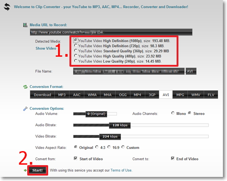Image resolution: width=227 pixels, height=181 pixels.
Task: Select 4:3 video aspect ratio
Action: click(x=97, y=147)
